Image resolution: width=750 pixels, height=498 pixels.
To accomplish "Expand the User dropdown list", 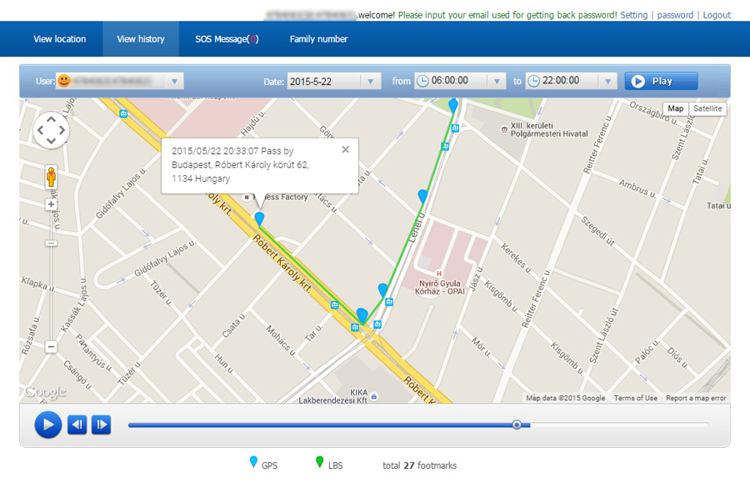I will [174, 81].
